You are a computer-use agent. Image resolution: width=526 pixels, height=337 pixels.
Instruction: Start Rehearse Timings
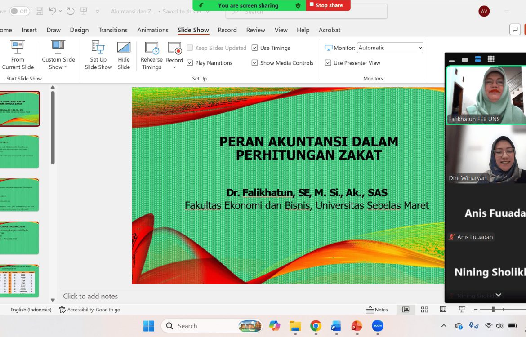pyautogui.click(x=152, y=55)
